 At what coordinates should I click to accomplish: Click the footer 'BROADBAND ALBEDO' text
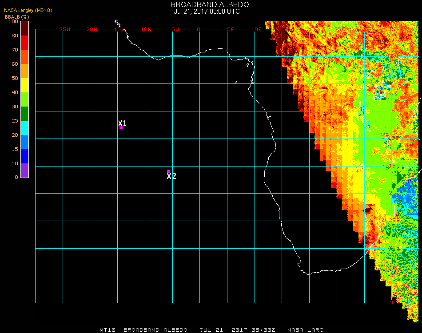(155, 330)
